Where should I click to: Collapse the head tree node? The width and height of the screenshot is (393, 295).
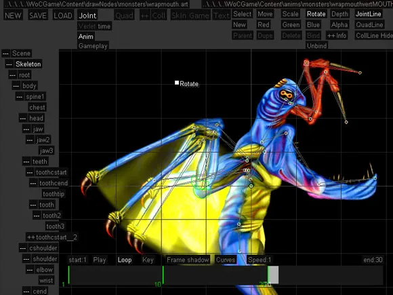[x=23, y=119]
